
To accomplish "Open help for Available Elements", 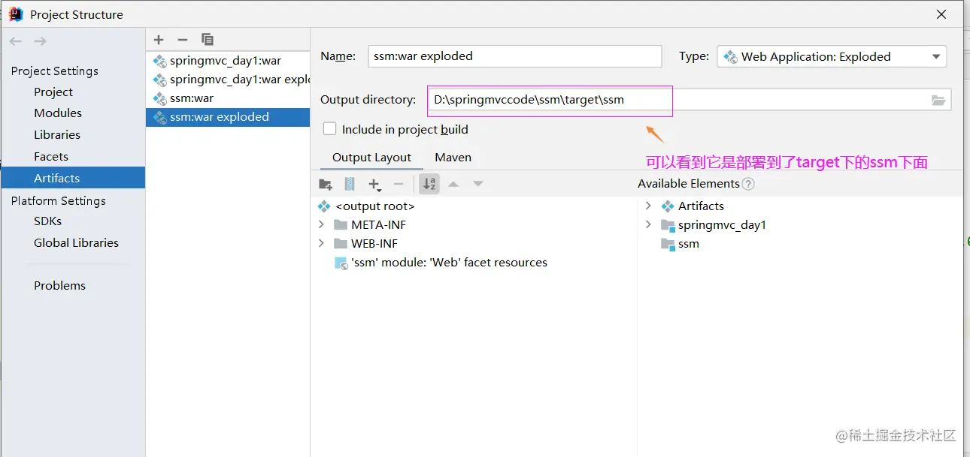I will point(748,184).
